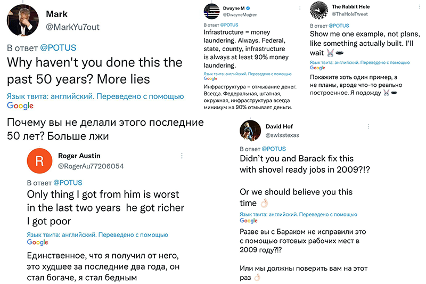Open the three-dot menu on Roger Austin's tweet
Screen dimensions: 426x284
pos(182,156)
